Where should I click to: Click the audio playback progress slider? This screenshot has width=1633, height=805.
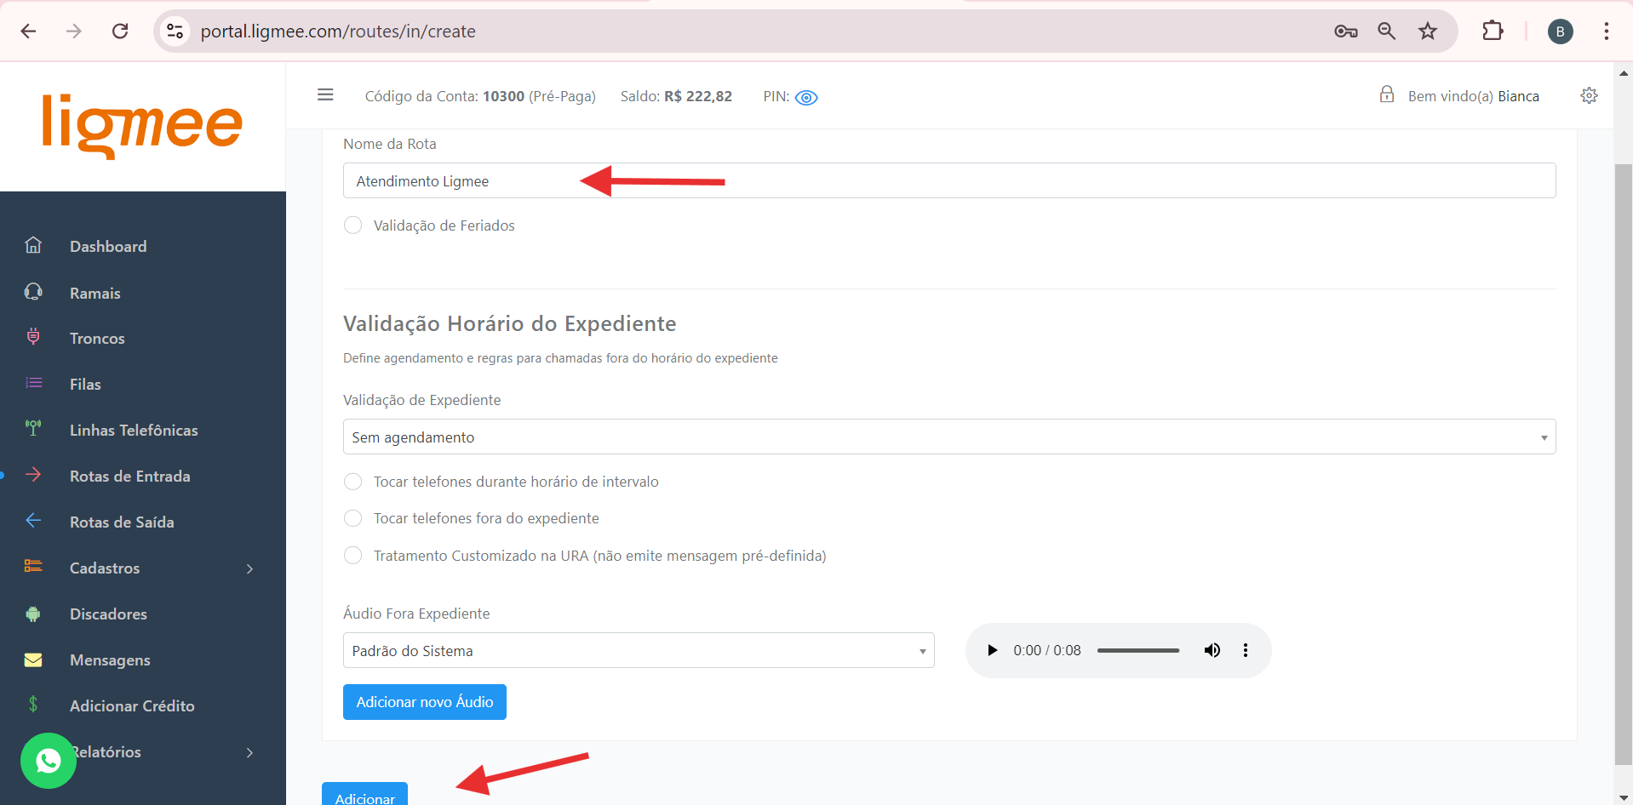1138,650
